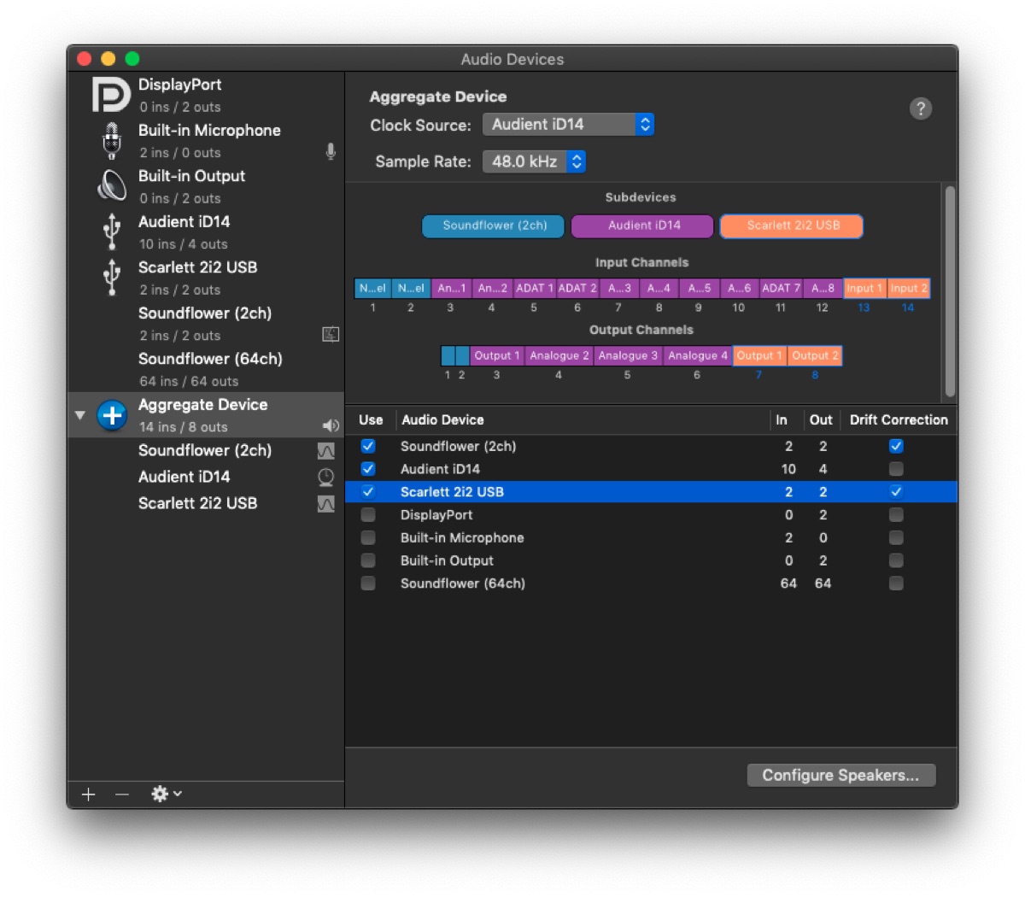The height and width of the screenshot is (897, 1025).
Task: Select the Audient iD14 purple subdevice block
Action: click(643, 226)
